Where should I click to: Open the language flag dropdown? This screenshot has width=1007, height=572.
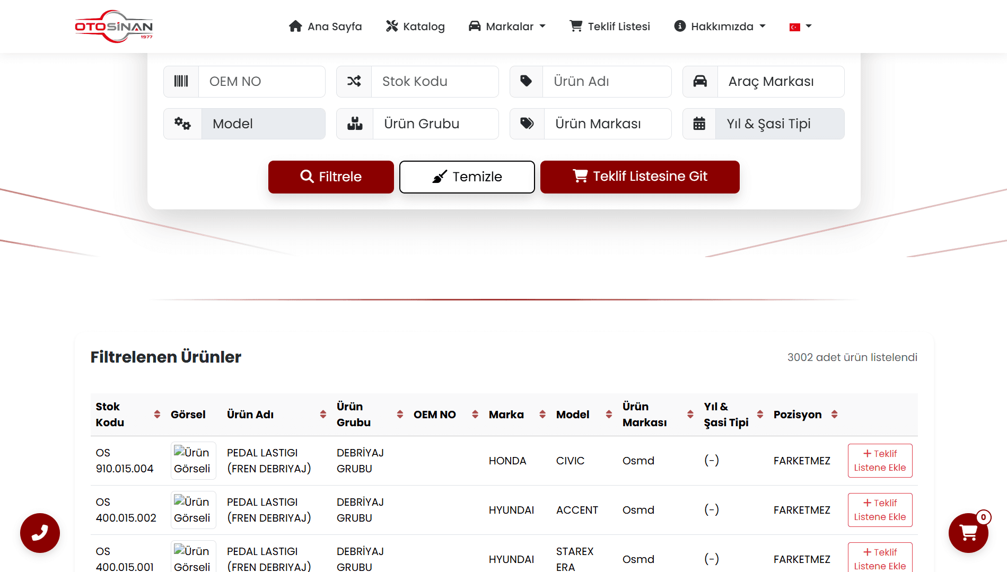(x=801, y=27)
